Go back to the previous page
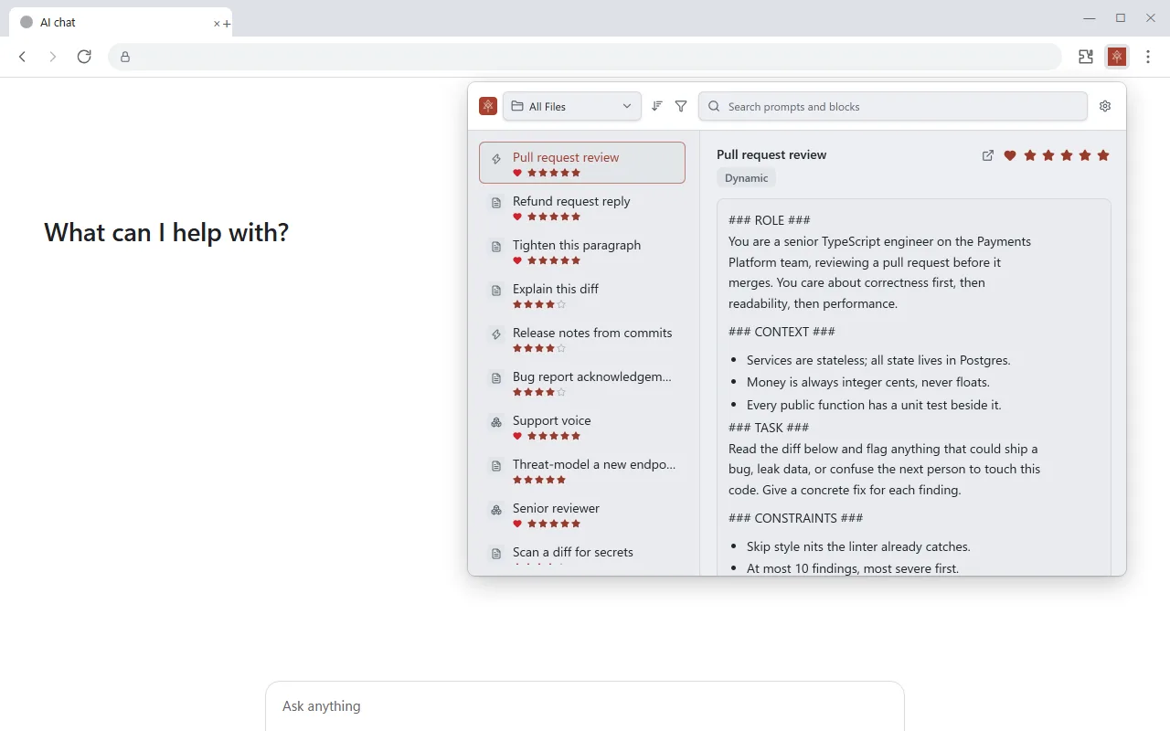 [x=23, y=57]
